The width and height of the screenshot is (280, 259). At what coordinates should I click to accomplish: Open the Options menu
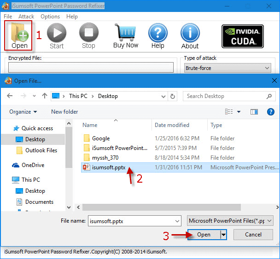(x=50, y=17)
